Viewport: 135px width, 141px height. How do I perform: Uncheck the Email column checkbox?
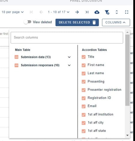pyautogui.click(x=83, y=106)
